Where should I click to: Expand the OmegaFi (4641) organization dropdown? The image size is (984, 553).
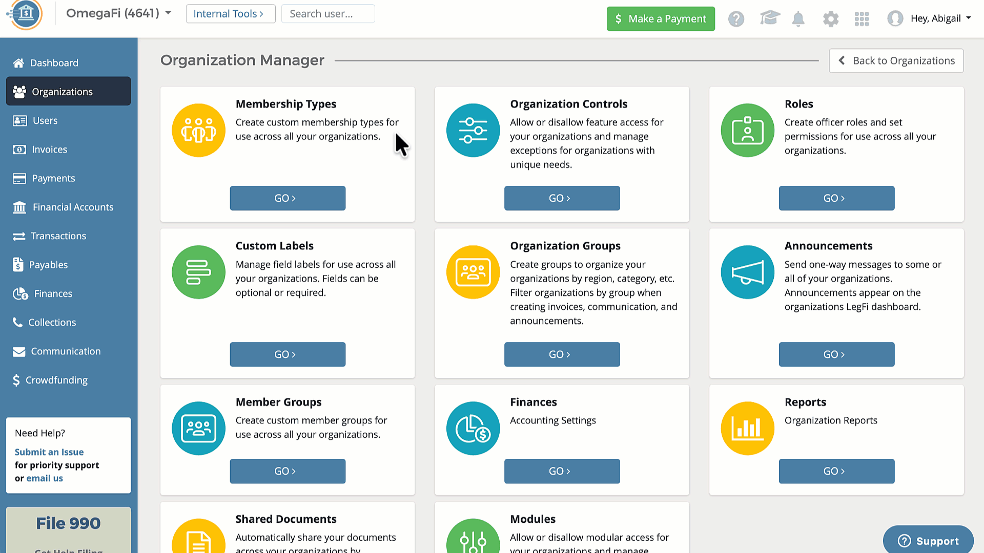(x=119, y=13)
